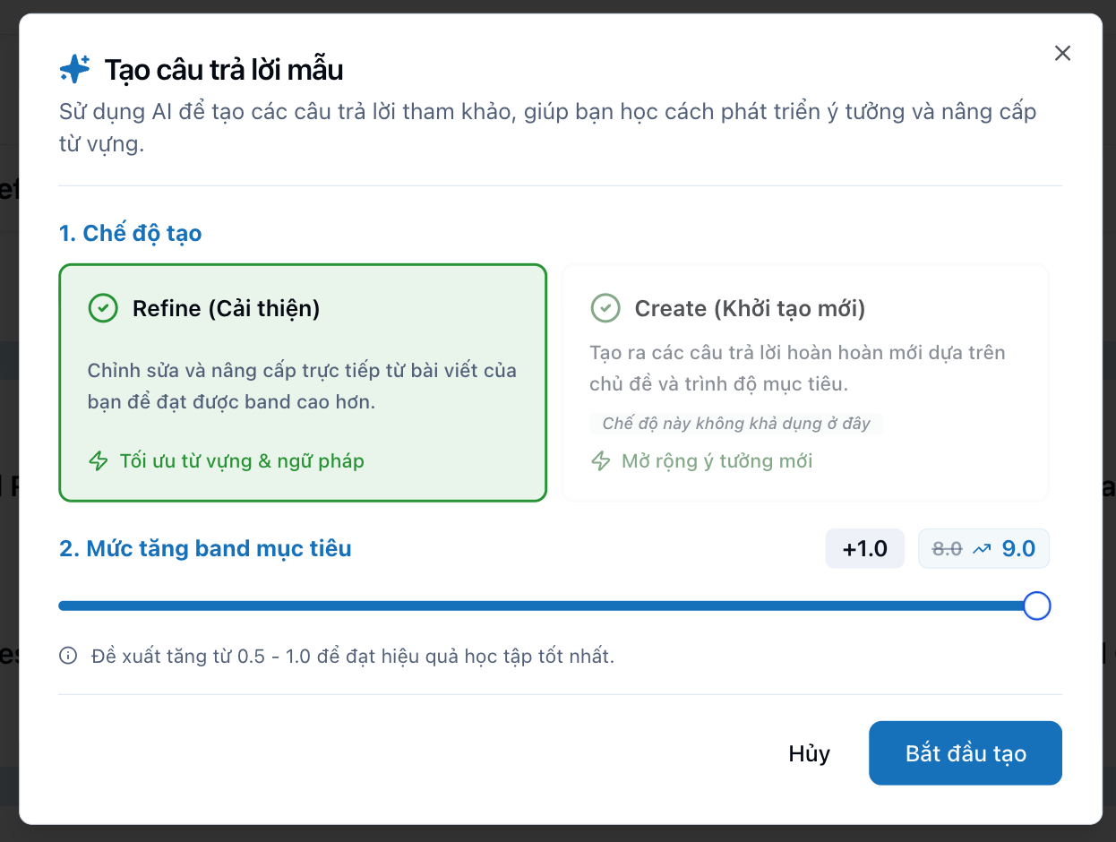Image resolution: width=1116 pixels, height=842 pixels.
Task: Select the Create (Khởi tạo mới) mode
Action: pos(804,382)
